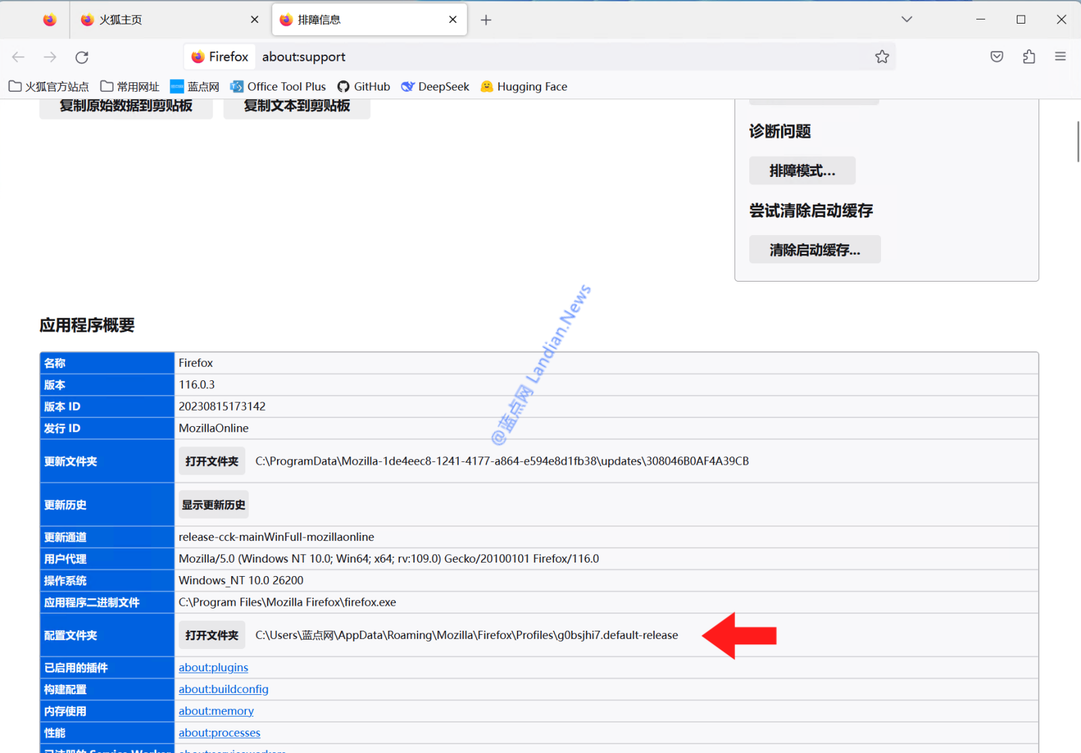Viewport: 1081px width, 753px height.
Task: Open the Pocket save icon
Action: coord(997,57)
